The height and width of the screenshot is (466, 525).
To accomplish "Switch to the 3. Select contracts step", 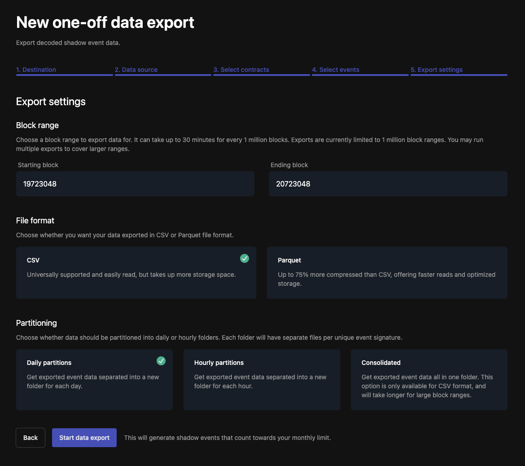I will pos(241,70).
